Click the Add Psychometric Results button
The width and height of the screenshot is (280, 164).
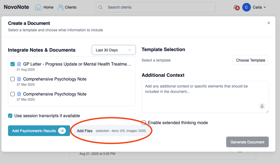pyautogui.click(x=39, y=131)
